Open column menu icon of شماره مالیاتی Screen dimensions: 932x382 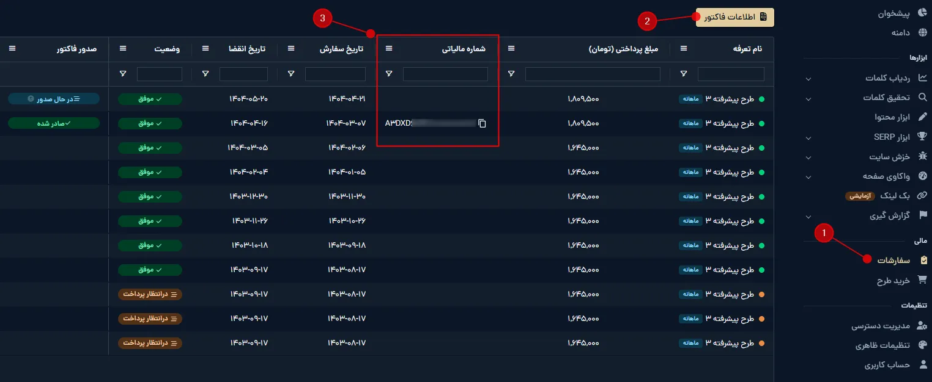[389, 49]
